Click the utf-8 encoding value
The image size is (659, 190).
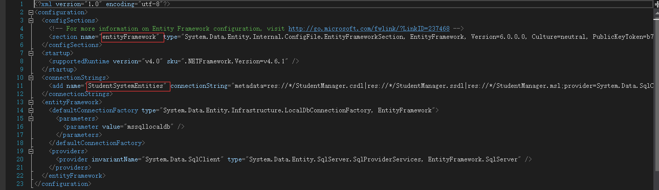150,4
